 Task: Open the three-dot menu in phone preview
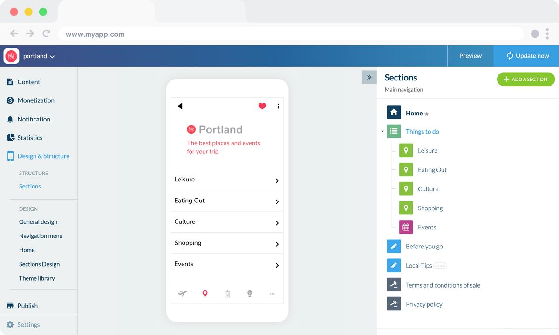(278, 106)
